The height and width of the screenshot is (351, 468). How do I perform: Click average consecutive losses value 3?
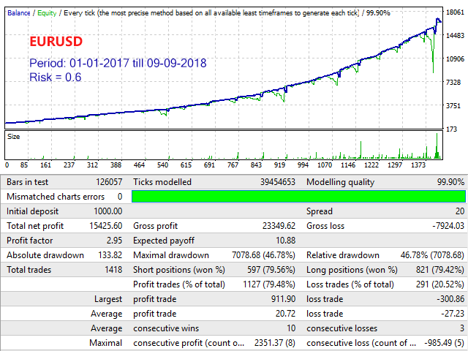pos(462,328)
